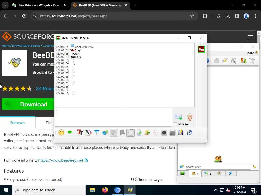Click the blue save chat disk icon
The height and width of the screenshot is (195, 261).
[x=189, y=133]
